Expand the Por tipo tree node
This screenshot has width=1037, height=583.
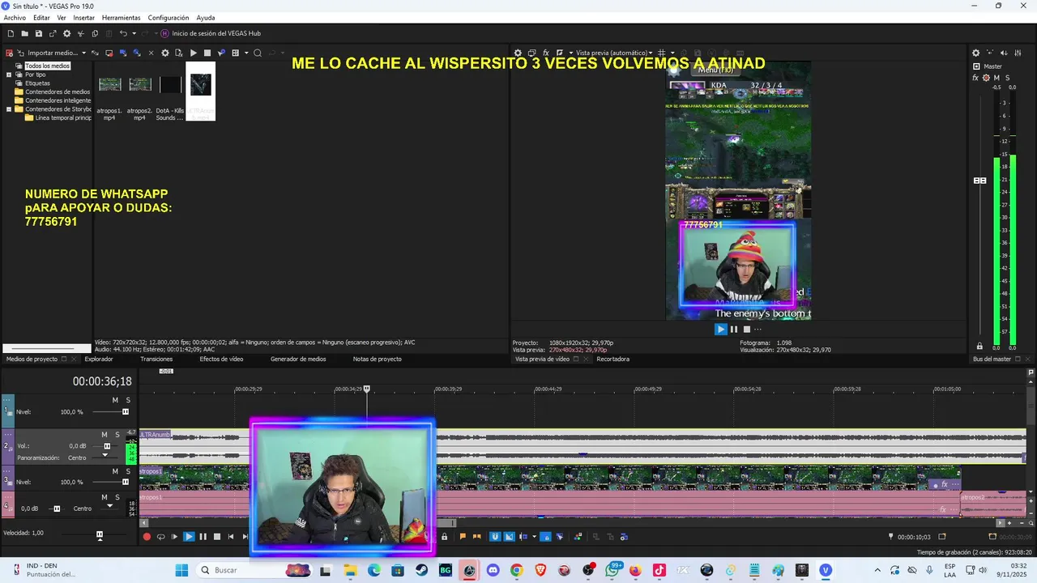[x=9, y=74]
